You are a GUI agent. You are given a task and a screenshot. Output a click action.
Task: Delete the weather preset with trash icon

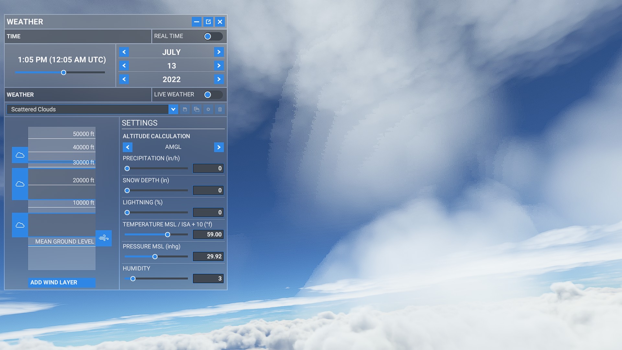point(220,109)
